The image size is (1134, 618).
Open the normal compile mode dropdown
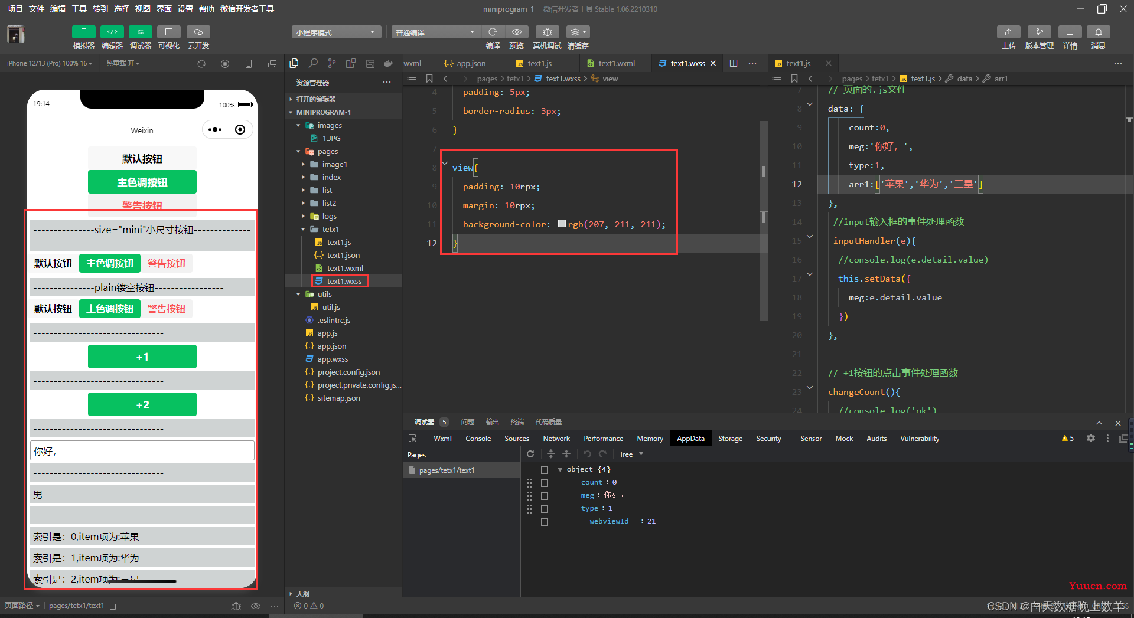(x=435, y=32)
